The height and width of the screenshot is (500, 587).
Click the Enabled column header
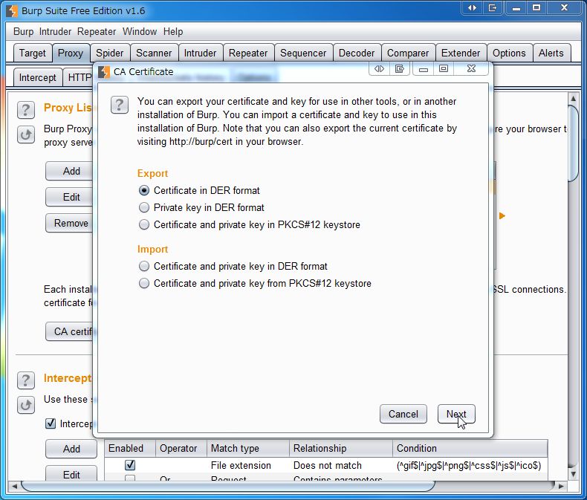pos(130,448)
